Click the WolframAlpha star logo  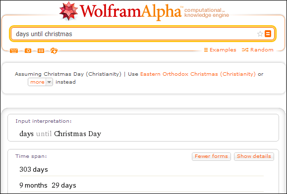[68, 11]
